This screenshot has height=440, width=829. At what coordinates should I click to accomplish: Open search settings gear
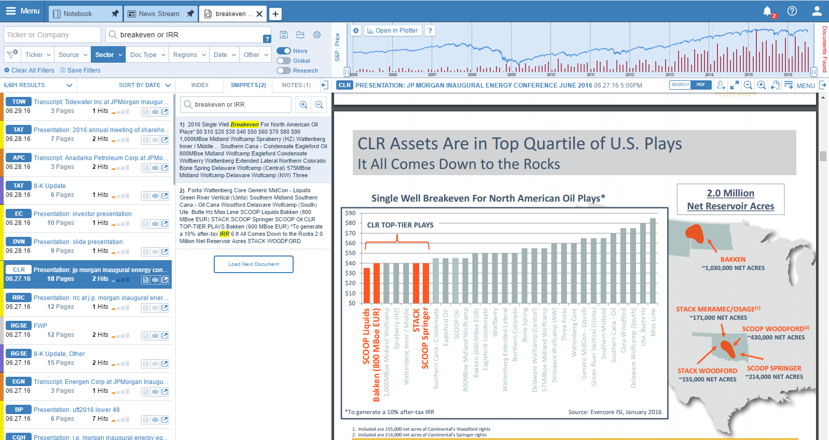coord(317,35)
